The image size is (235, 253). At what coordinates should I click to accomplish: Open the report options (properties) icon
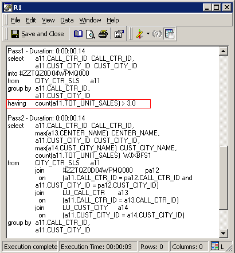click(x=119, y=34)
